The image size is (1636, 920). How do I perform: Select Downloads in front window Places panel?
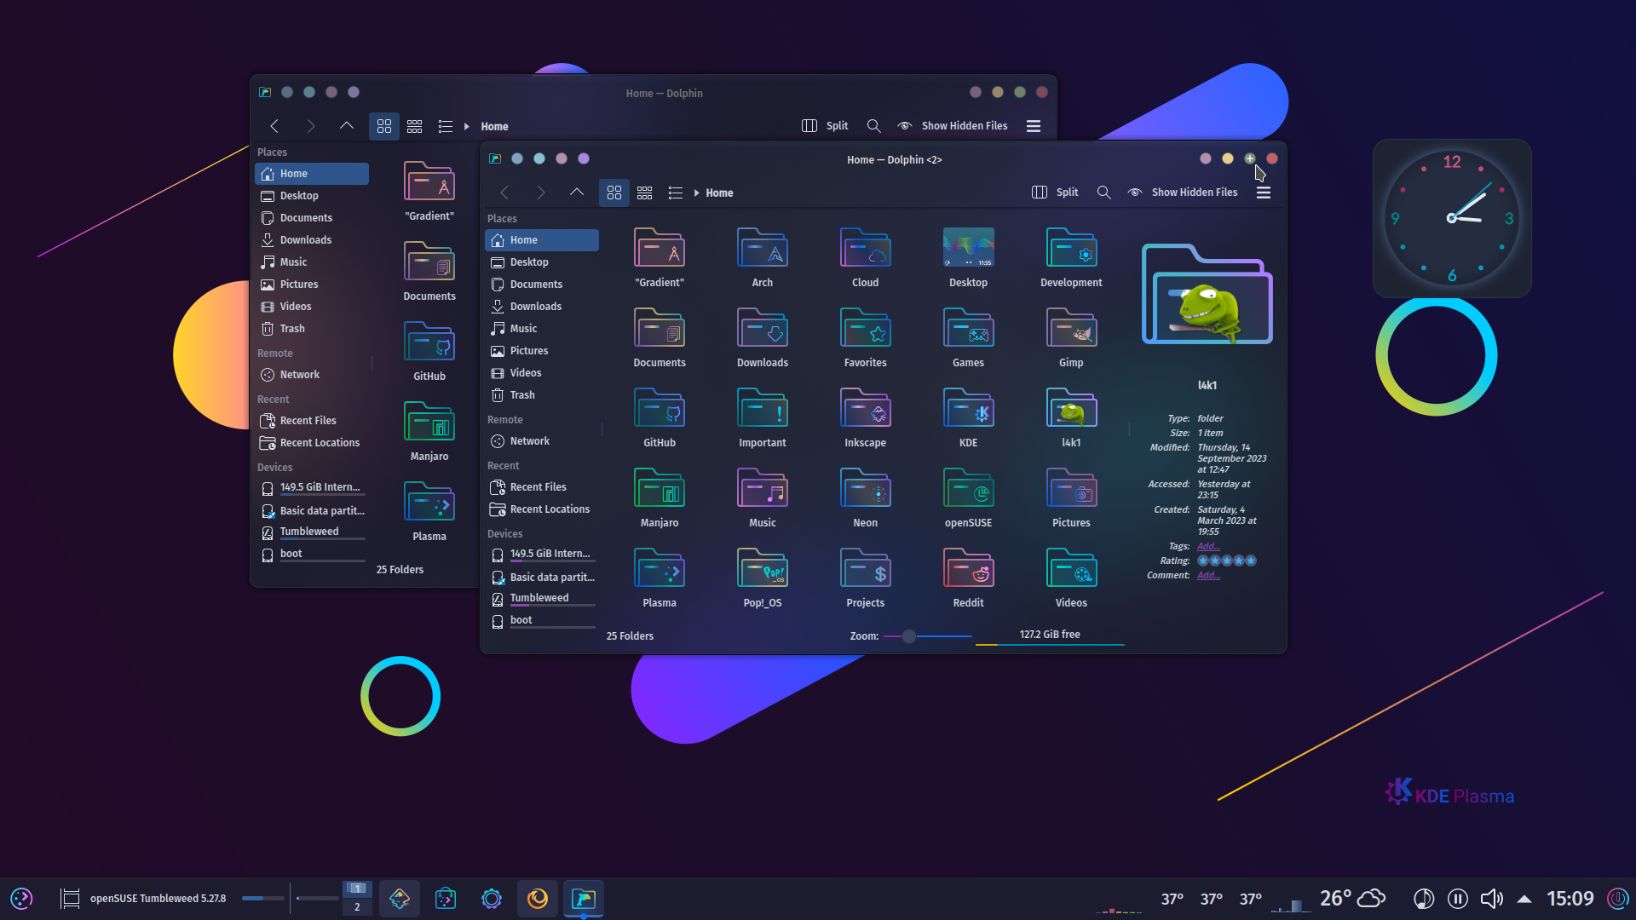[542, 307]
